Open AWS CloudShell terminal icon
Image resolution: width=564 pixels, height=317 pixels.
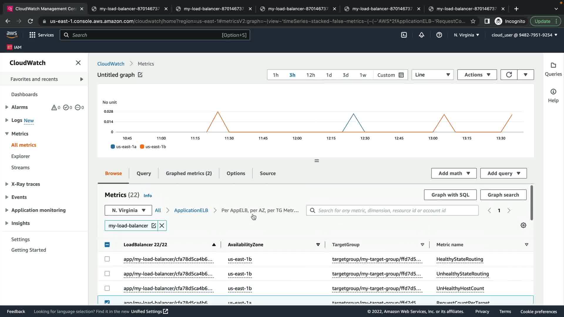404,35
